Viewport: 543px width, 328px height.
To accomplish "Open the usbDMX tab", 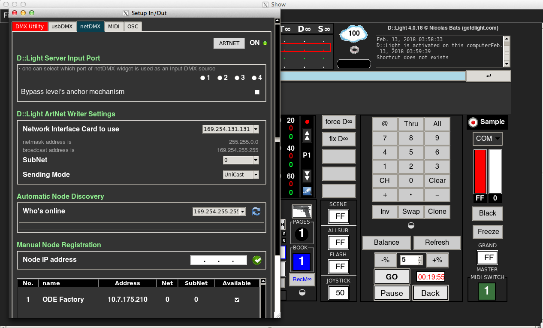I will tap(62, 27).
